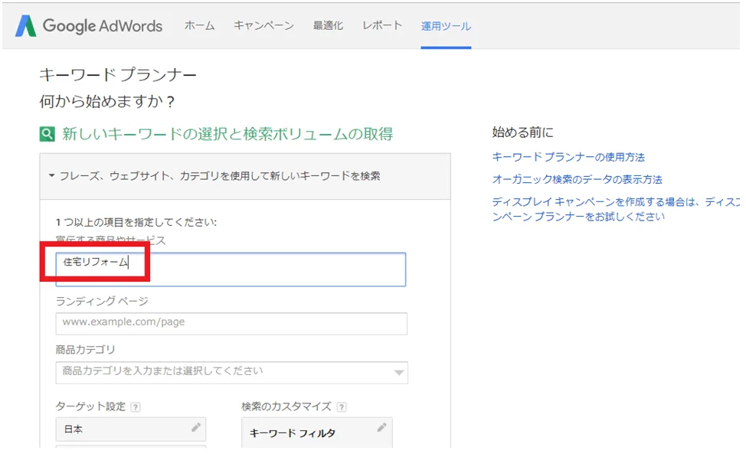Open help icon beside ターゲット設定
The image size is (746, 457).
136,407
